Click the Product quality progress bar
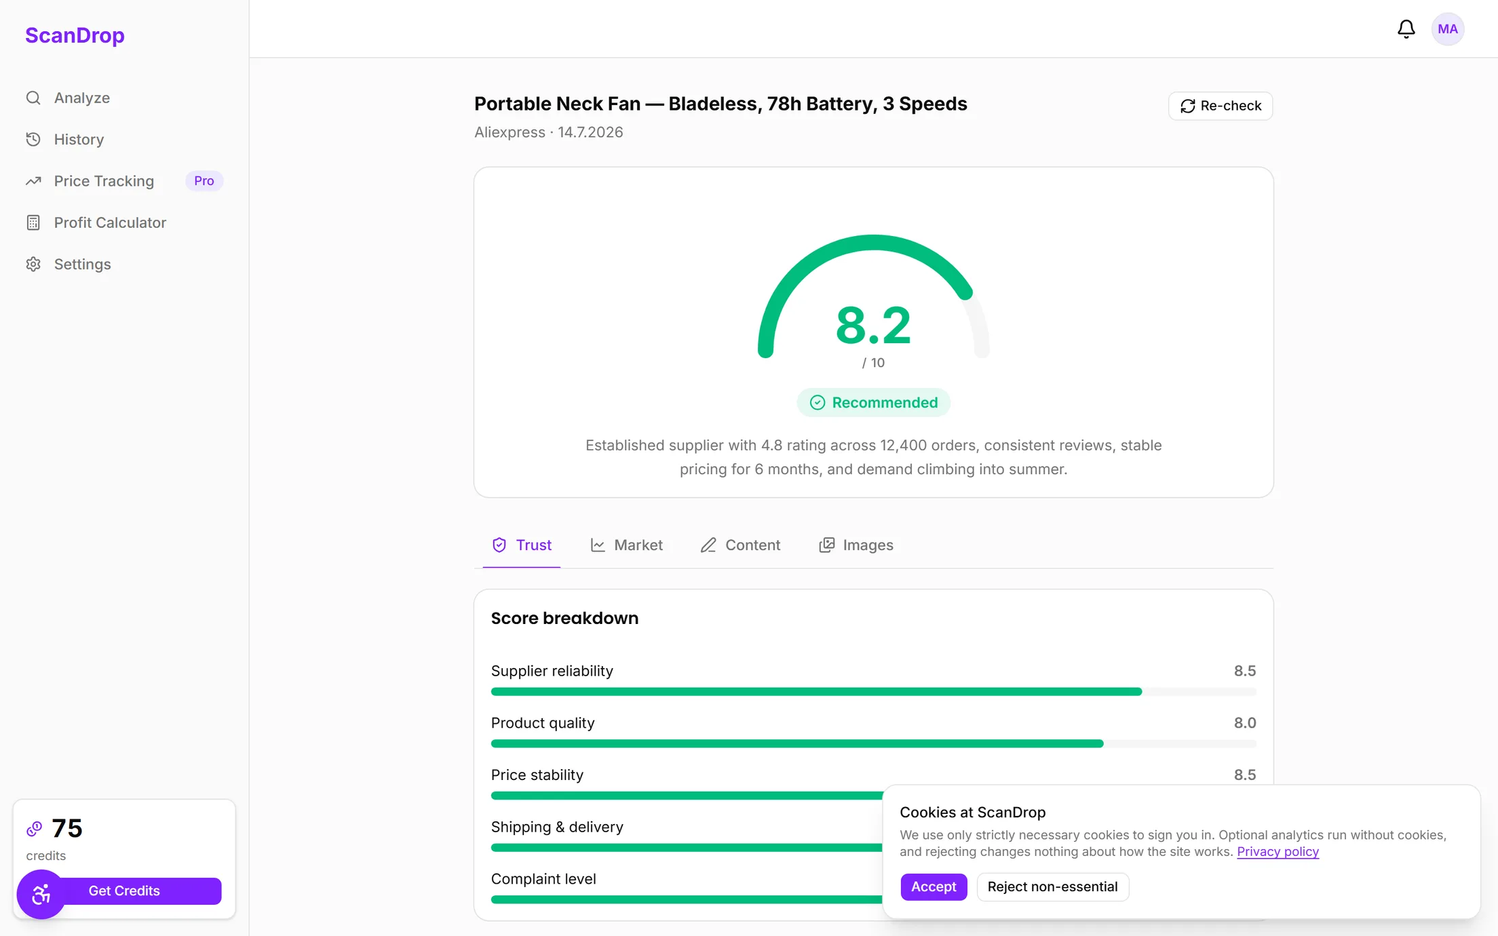This screenshot has width=1498, height=936. pos(873,744)
